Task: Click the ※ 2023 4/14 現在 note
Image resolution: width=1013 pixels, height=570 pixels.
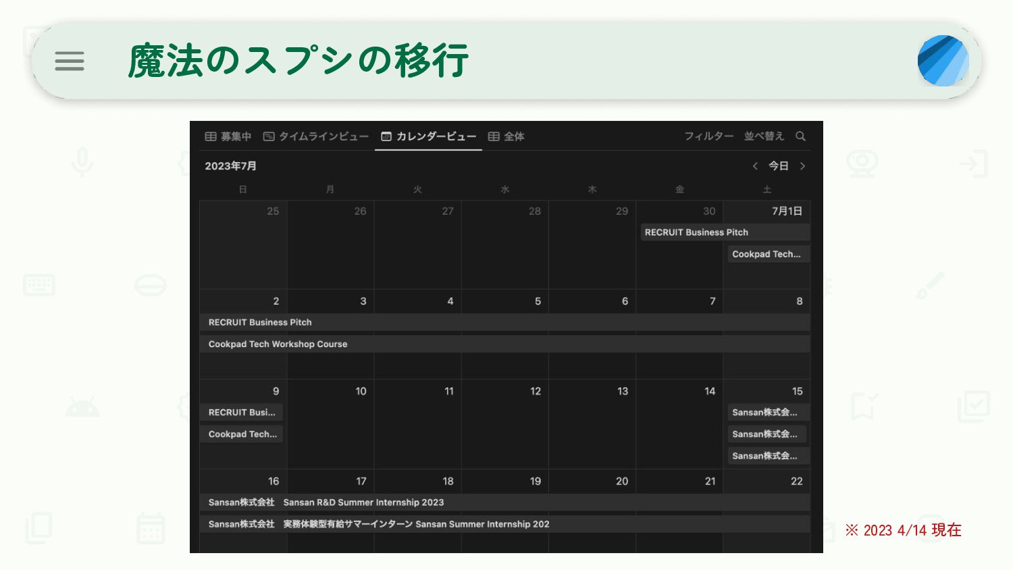Action: 903,530
